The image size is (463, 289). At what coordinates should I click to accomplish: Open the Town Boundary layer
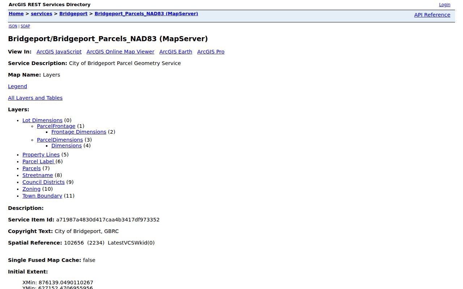[42, 196]
